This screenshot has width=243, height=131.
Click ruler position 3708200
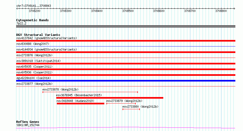click(35, 11)
